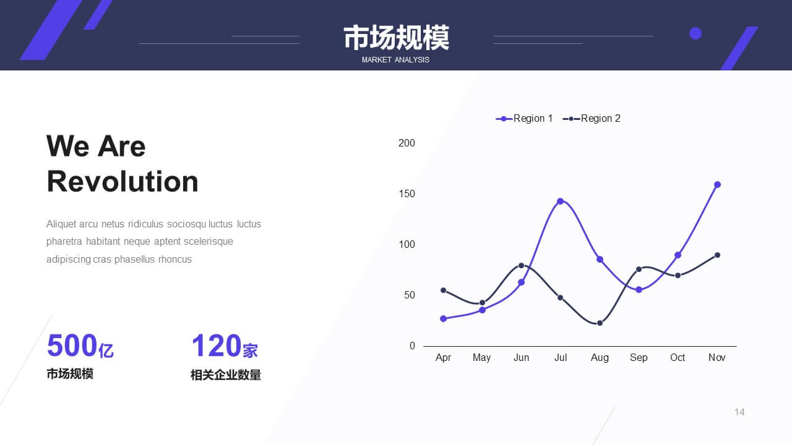Screen dimensions: 792x445
Task: Click the Region 2 Nov data point
Action: 717,255
